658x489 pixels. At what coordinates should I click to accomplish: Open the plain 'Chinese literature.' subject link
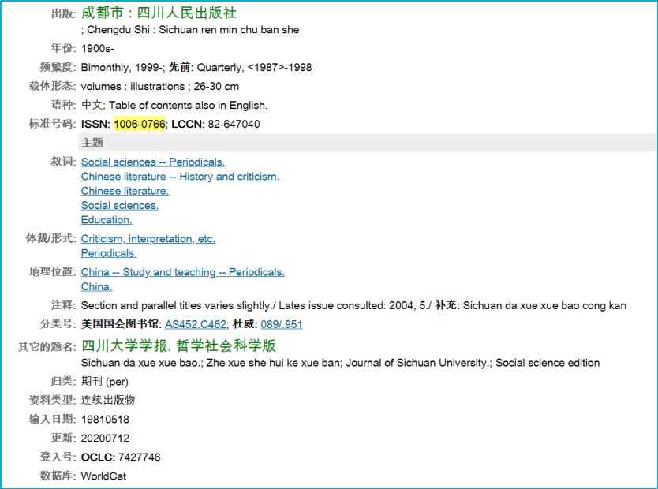(125, 191)
